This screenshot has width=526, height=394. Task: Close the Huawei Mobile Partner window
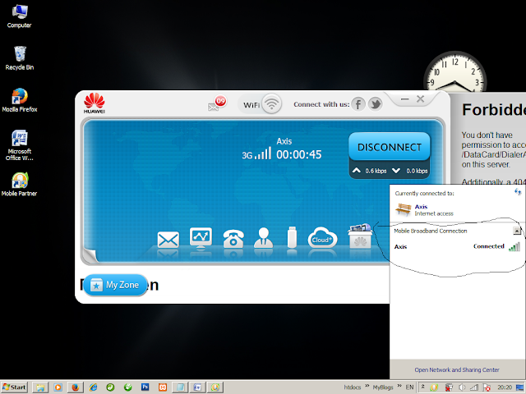[420, 98]
